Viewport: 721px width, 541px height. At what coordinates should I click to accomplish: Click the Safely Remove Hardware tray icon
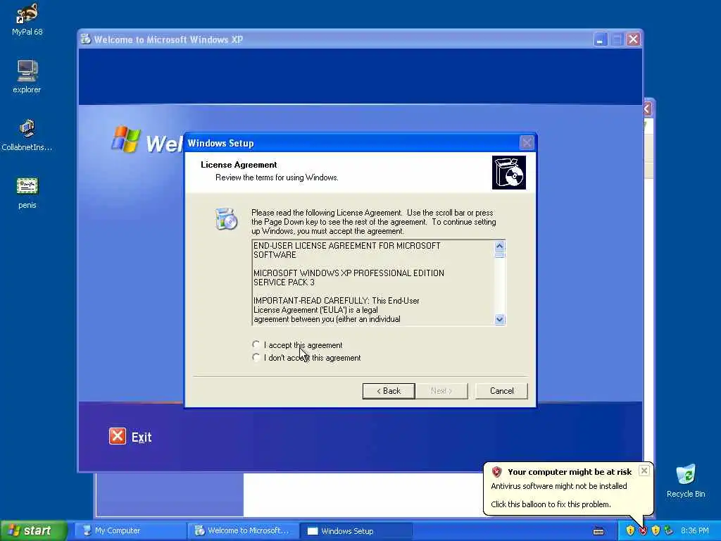tap(669, 531)
